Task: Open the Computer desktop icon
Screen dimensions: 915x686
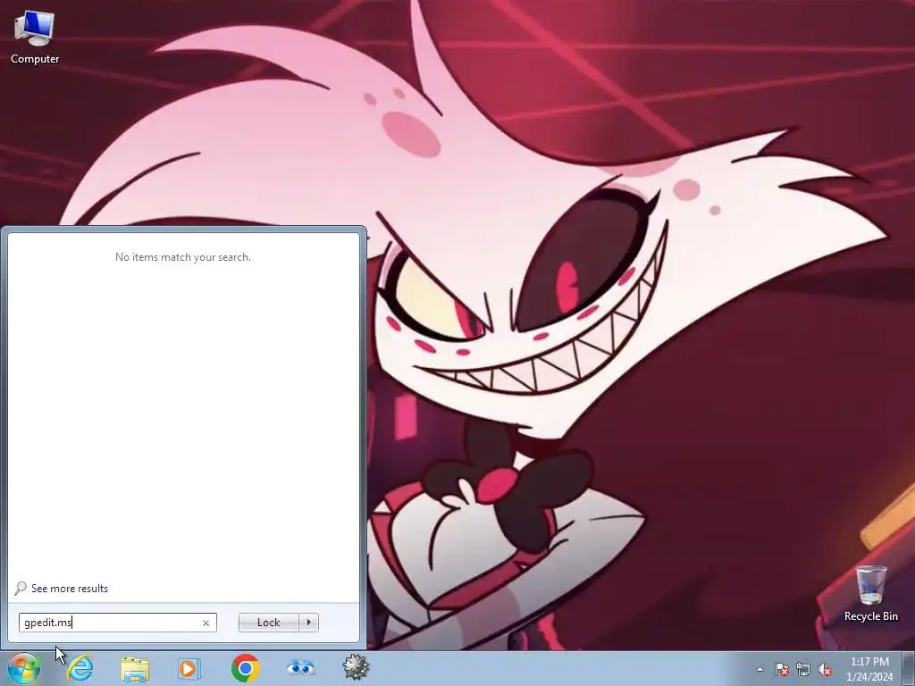Action: (35, 36)
